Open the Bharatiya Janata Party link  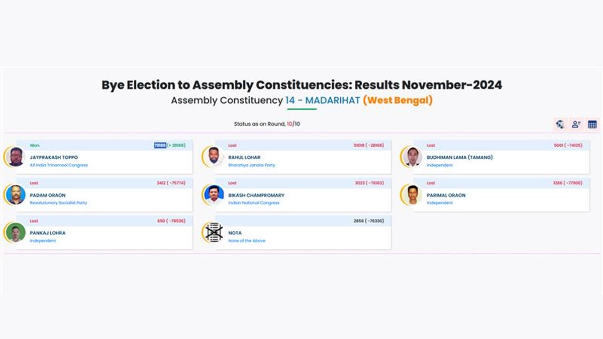pyautogui.click(x=252, y=165)
